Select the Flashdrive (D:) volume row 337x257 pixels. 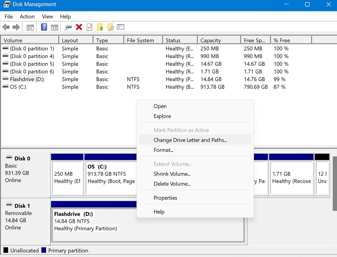[x=25, y=79]
